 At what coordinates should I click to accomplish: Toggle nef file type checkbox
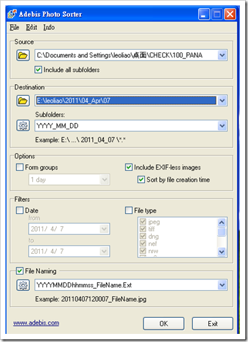(143, 243)
